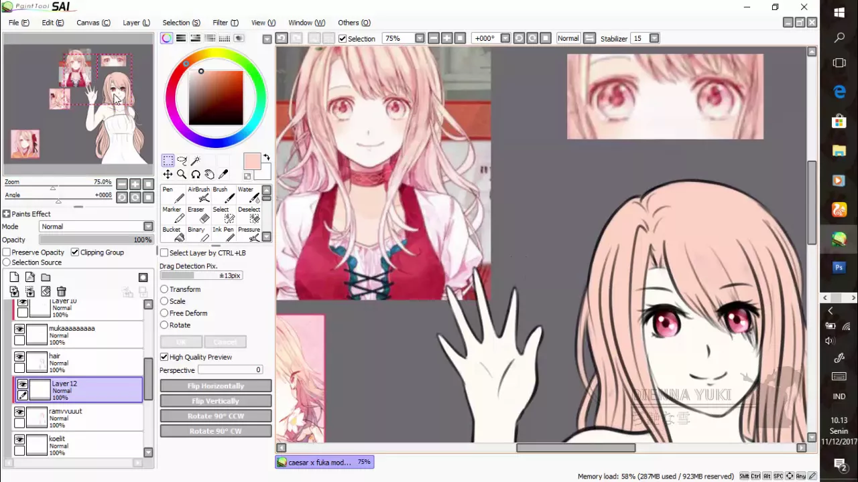
Task: Choose the Brush tool
Action: point(223,194)
